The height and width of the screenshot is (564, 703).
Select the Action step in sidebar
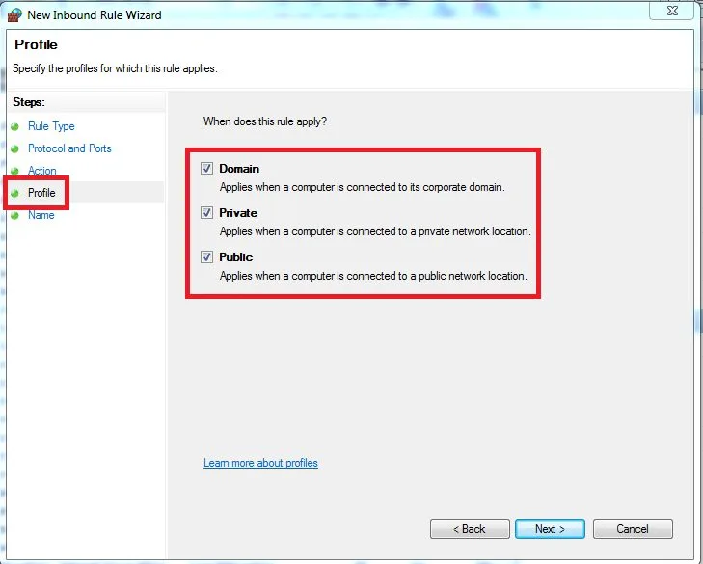pyautogui.click(x=42, y=171)
